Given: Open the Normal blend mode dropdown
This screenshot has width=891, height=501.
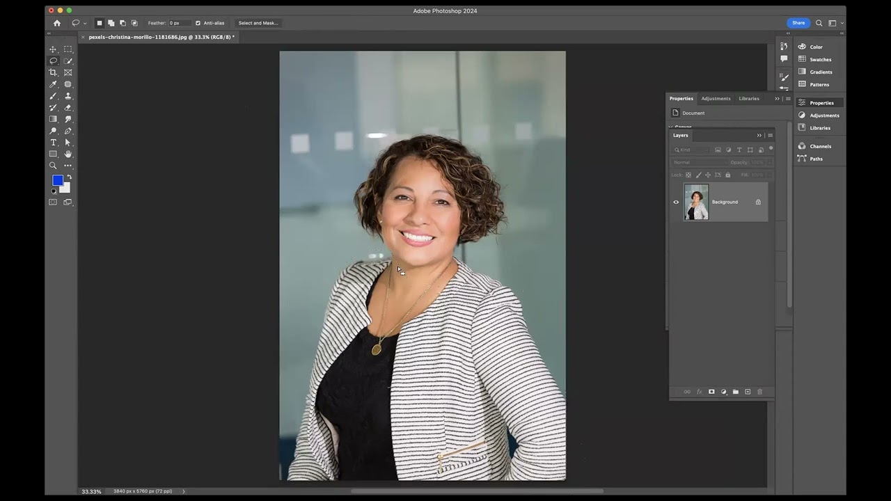Looking at the screenshot, I should [698, 162].
